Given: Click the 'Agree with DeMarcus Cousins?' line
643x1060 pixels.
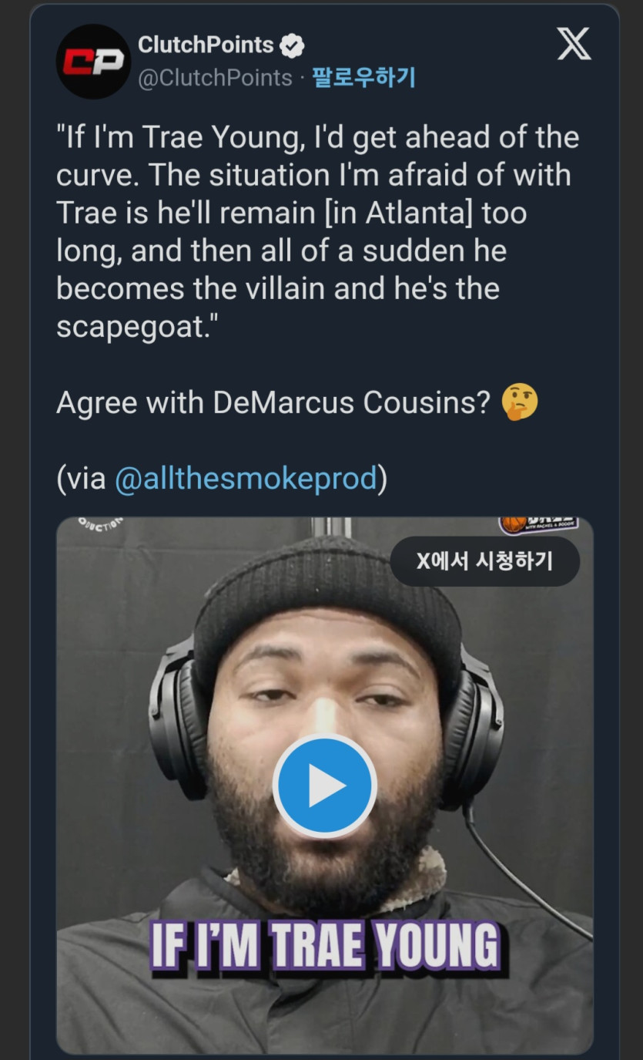Looking at the screenshot, I should coord(273,403).
